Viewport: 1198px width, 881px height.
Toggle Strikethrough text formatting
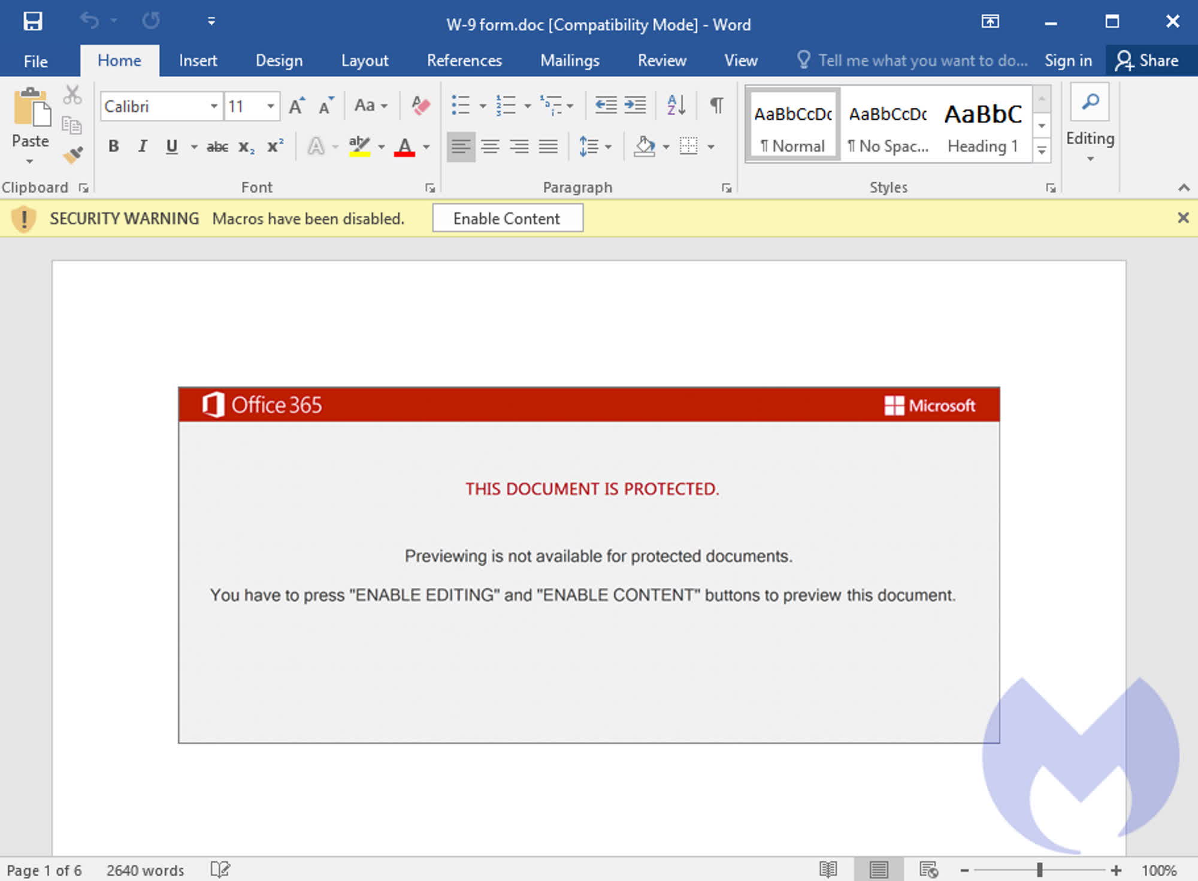click(x=217, y=146)
